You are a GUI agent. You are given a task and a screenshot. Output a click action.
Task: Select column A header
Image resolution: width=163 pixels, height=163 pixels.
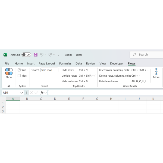pyautogui.click(x=13, y=99)
